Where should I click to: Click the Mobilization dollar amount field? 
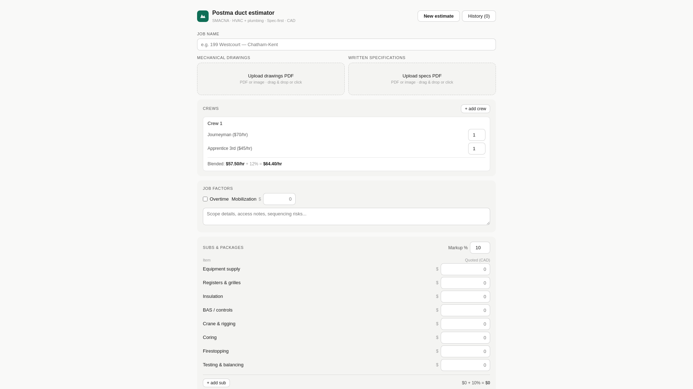click(279, 199)
